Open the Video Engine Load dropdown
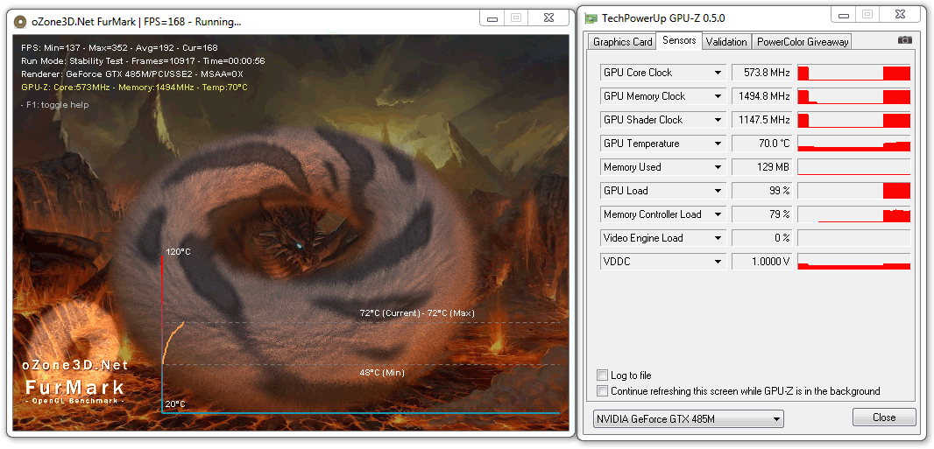 pos(718,238)
